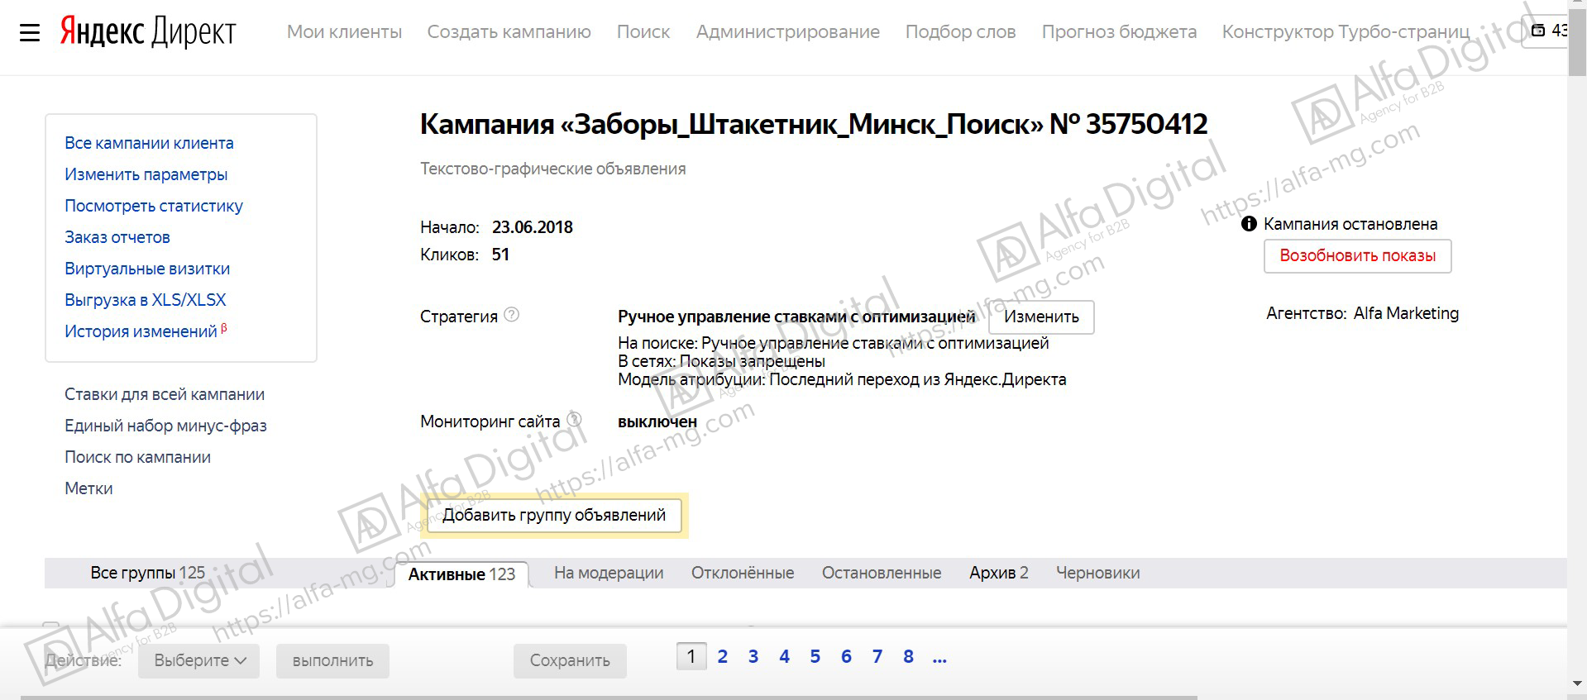Open the Черновики tab
The image size is (1587, 700).
click(x=1097, y=573)
